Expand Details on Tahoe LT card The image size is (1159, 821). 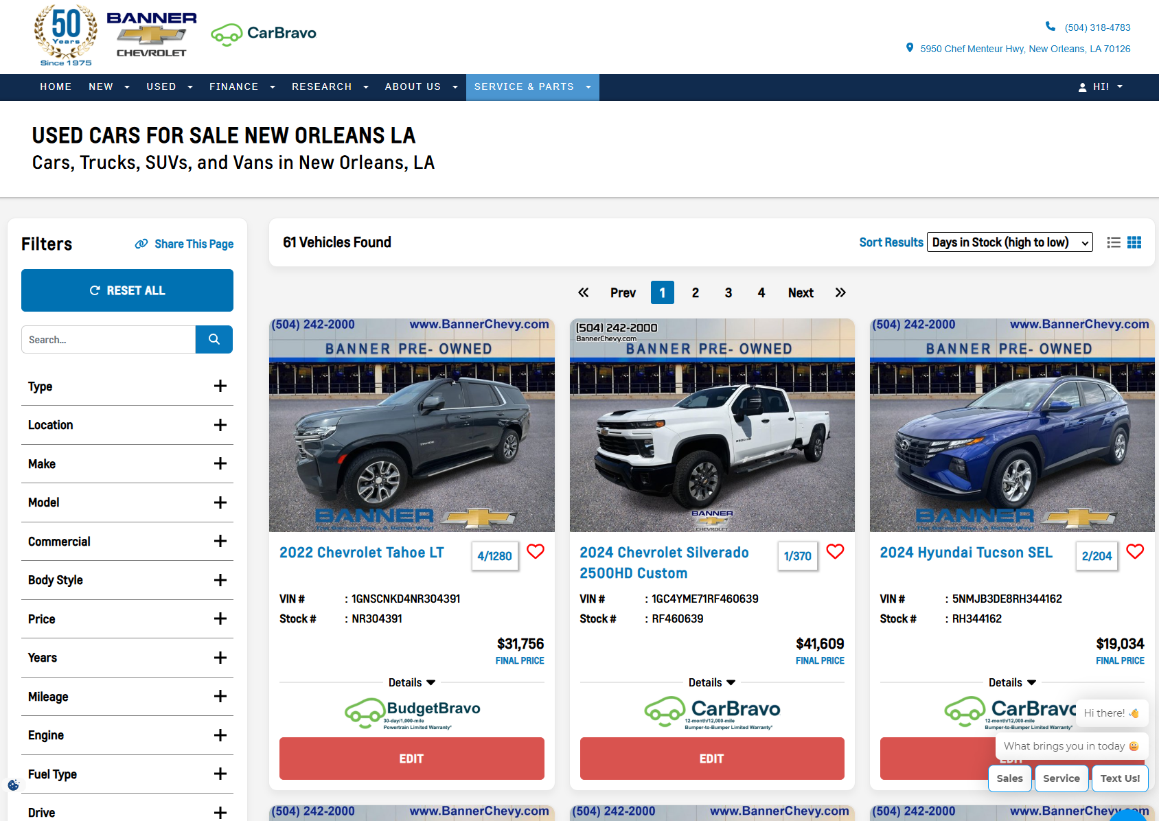[x=412, y=682]
